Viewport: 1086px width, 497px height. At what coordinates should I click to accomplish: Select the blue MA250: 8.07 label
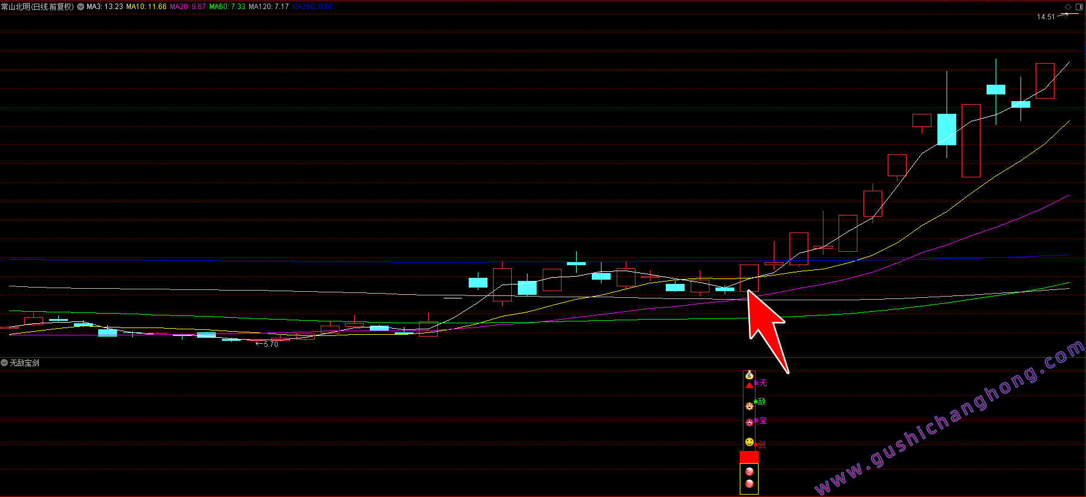click(312, 7)
